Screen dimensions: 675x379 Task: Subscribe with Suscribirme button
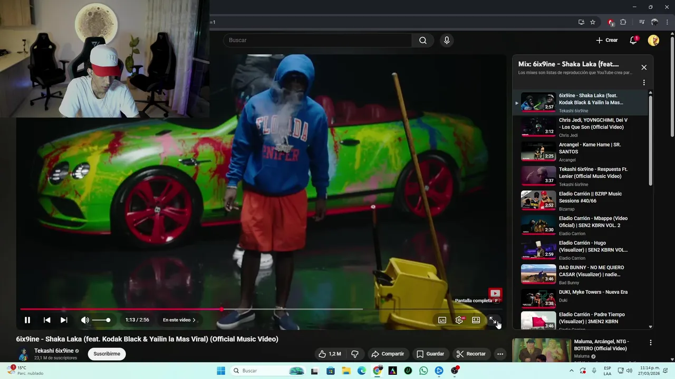point(107,354)
